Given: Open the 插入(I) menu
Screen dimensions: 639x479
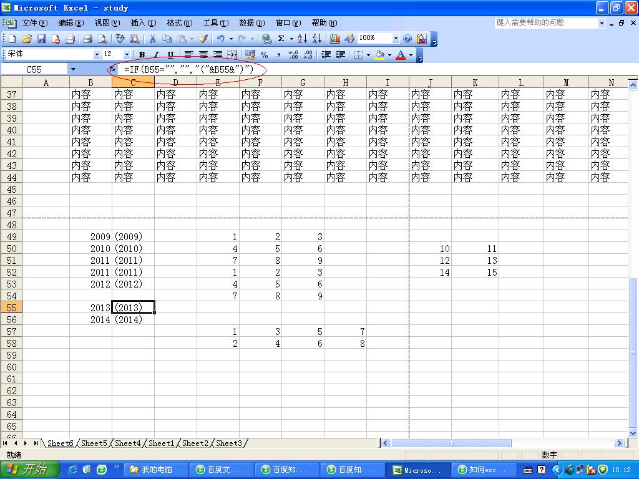Looking at the screenshot, I should 144,23.
